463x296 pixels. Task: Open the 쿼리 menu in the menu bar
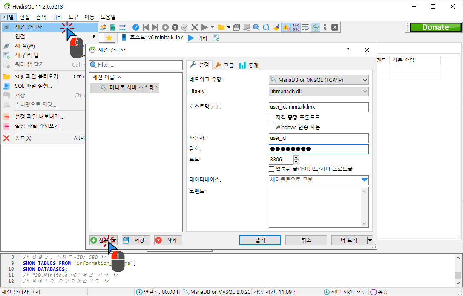coord(57,17)
